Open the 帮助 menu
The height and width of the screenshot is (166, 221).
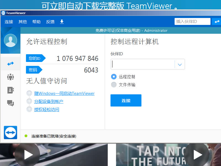36,21
